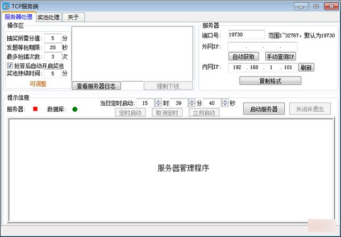The image size is (341, 237).
Task: Click the TCP服务端 app icon in title bar
Action: (x=6, y=6)
